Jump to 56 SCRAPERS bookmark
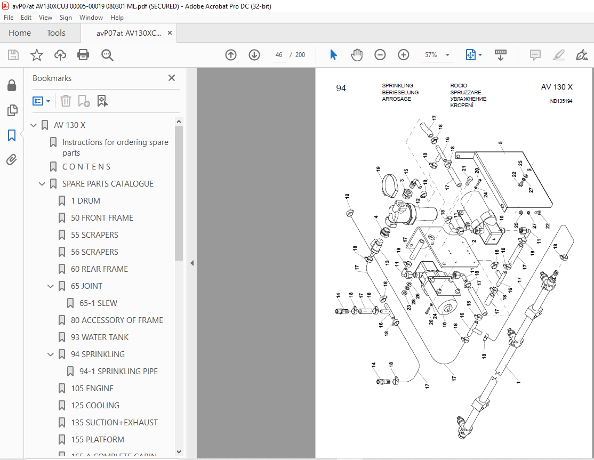Screen dimensions: 594x460 click(94, 252)
